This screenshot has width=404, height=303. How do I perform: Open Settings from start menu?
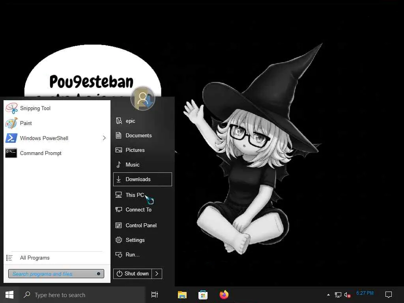coord(142,240)
